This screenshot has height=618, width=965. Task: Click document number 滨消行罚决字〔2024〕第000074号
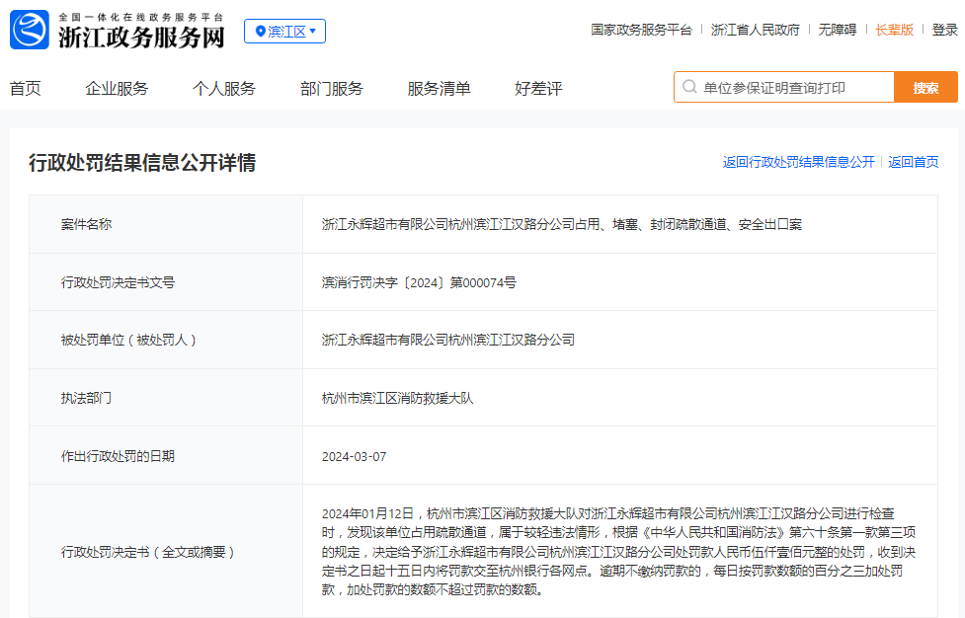click(x=419, y=282)
